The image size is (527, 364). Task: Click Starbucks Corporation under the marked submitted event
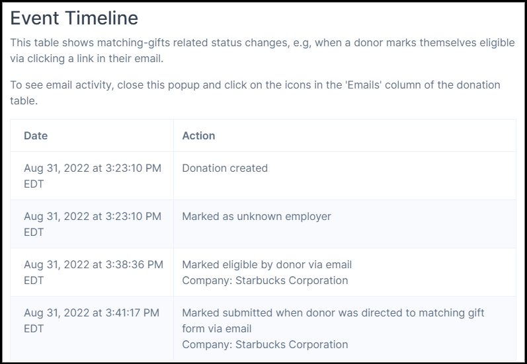pyautogui.click(x=264, y=344)
